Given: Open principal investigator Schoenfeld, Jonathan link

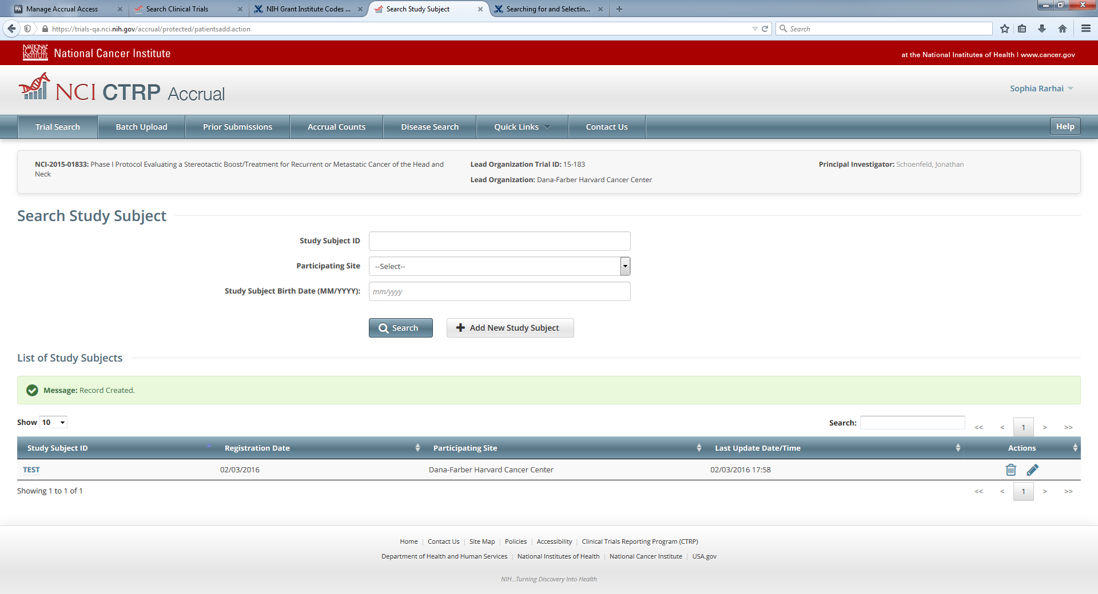Looking at the screenshot, I should coord(930,164).
